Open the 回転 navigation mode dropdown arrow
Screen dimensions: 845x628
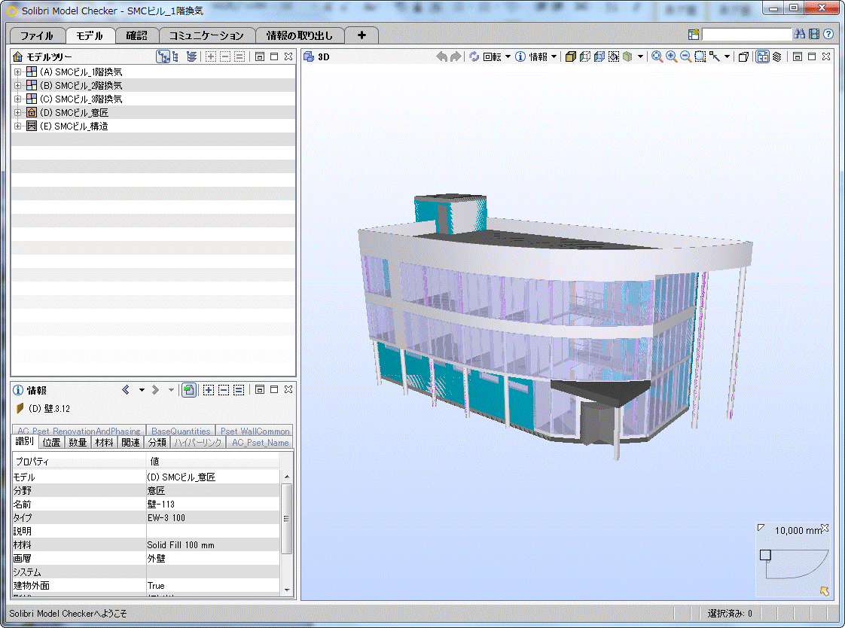(508, 56)
